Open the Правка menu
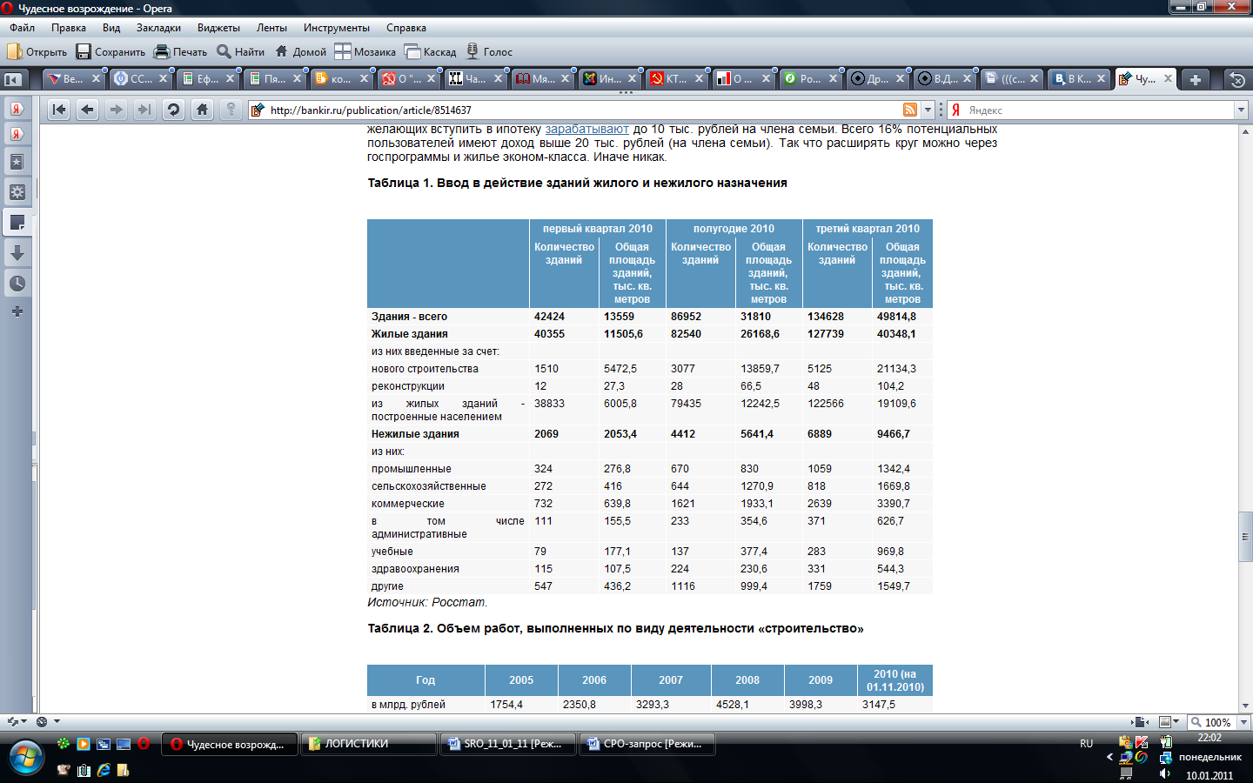 coord(69,28)
